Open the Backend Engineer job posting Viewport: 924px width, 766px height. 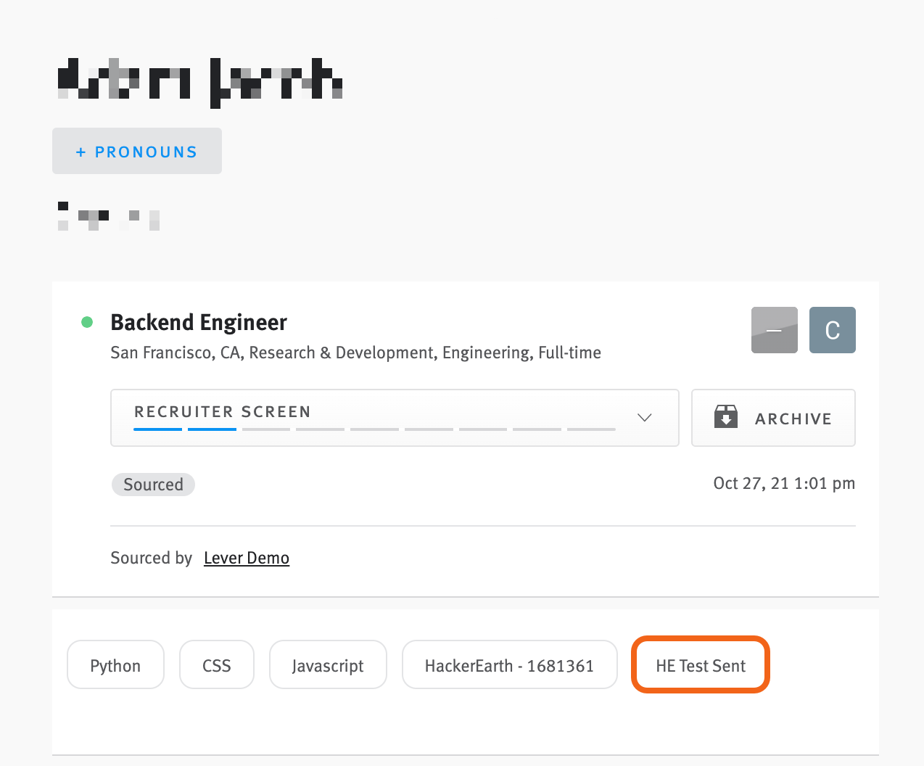(x=198, y=322)
